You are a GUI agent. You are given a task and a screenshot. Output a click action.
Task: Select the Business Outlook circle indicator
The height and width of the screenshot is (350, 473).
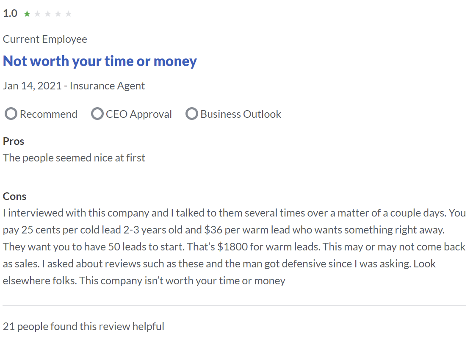point(191,114)
